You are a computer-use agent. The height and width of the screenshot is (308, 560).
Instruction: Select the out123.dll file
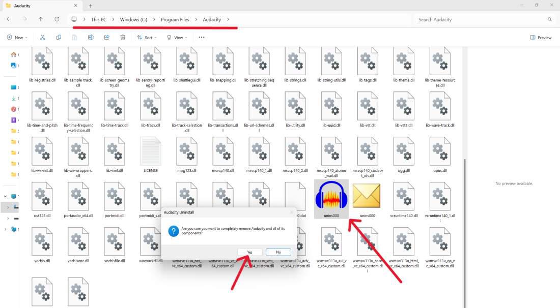click(42, 200)
